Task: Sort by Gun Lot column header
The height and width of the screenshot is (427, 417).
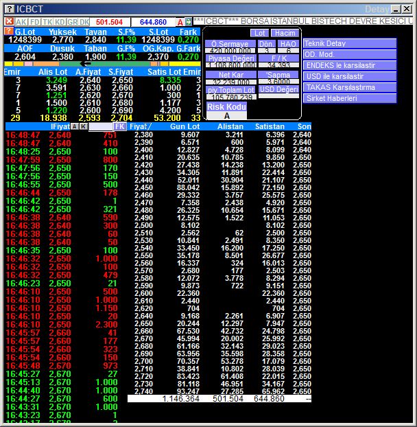Action: pos(184,126)
